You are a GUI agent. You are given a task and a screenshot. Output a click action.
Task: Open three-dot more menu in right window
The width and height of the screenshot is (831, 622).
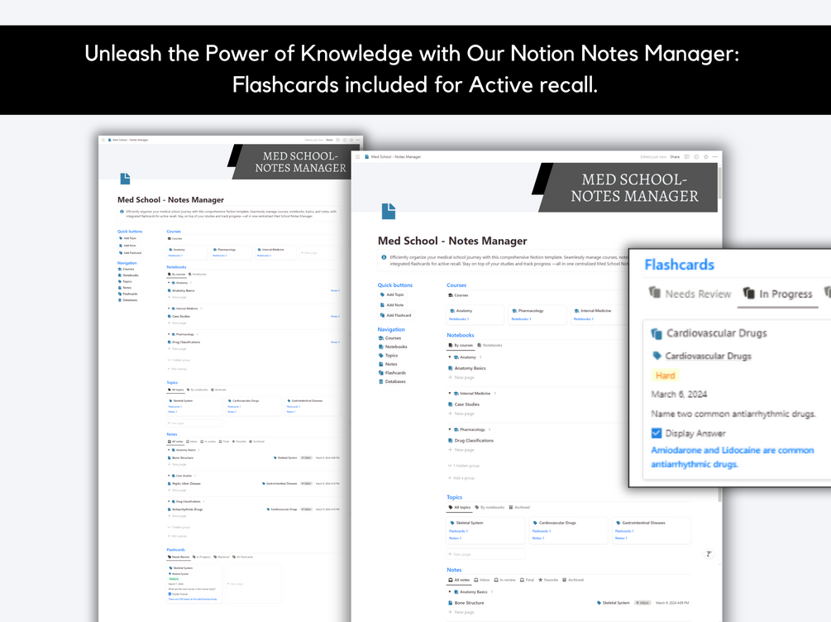tap(715, 157)
